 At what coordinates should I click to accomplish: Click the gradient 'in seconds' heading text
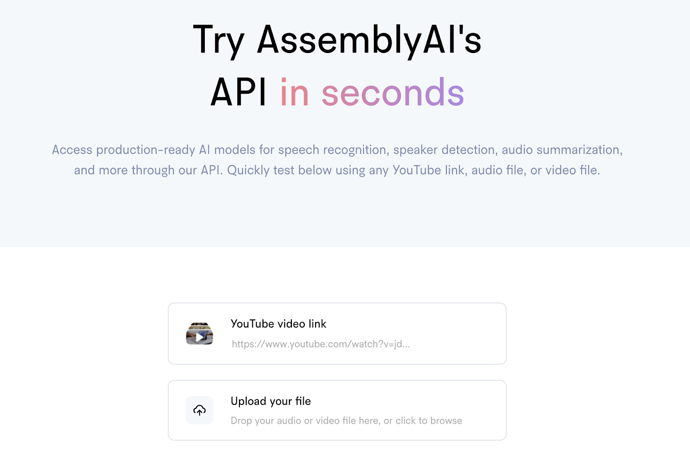[x=372, y=92]
